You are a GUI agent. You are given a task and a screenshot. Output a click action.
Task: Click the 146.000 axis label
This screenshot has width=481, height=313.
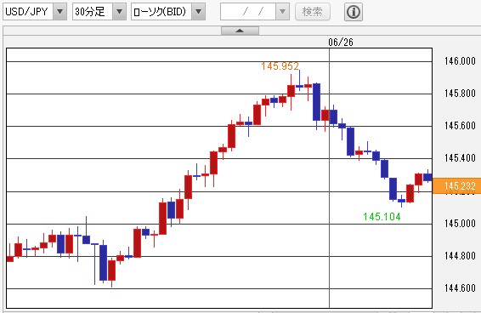[460, 61]
